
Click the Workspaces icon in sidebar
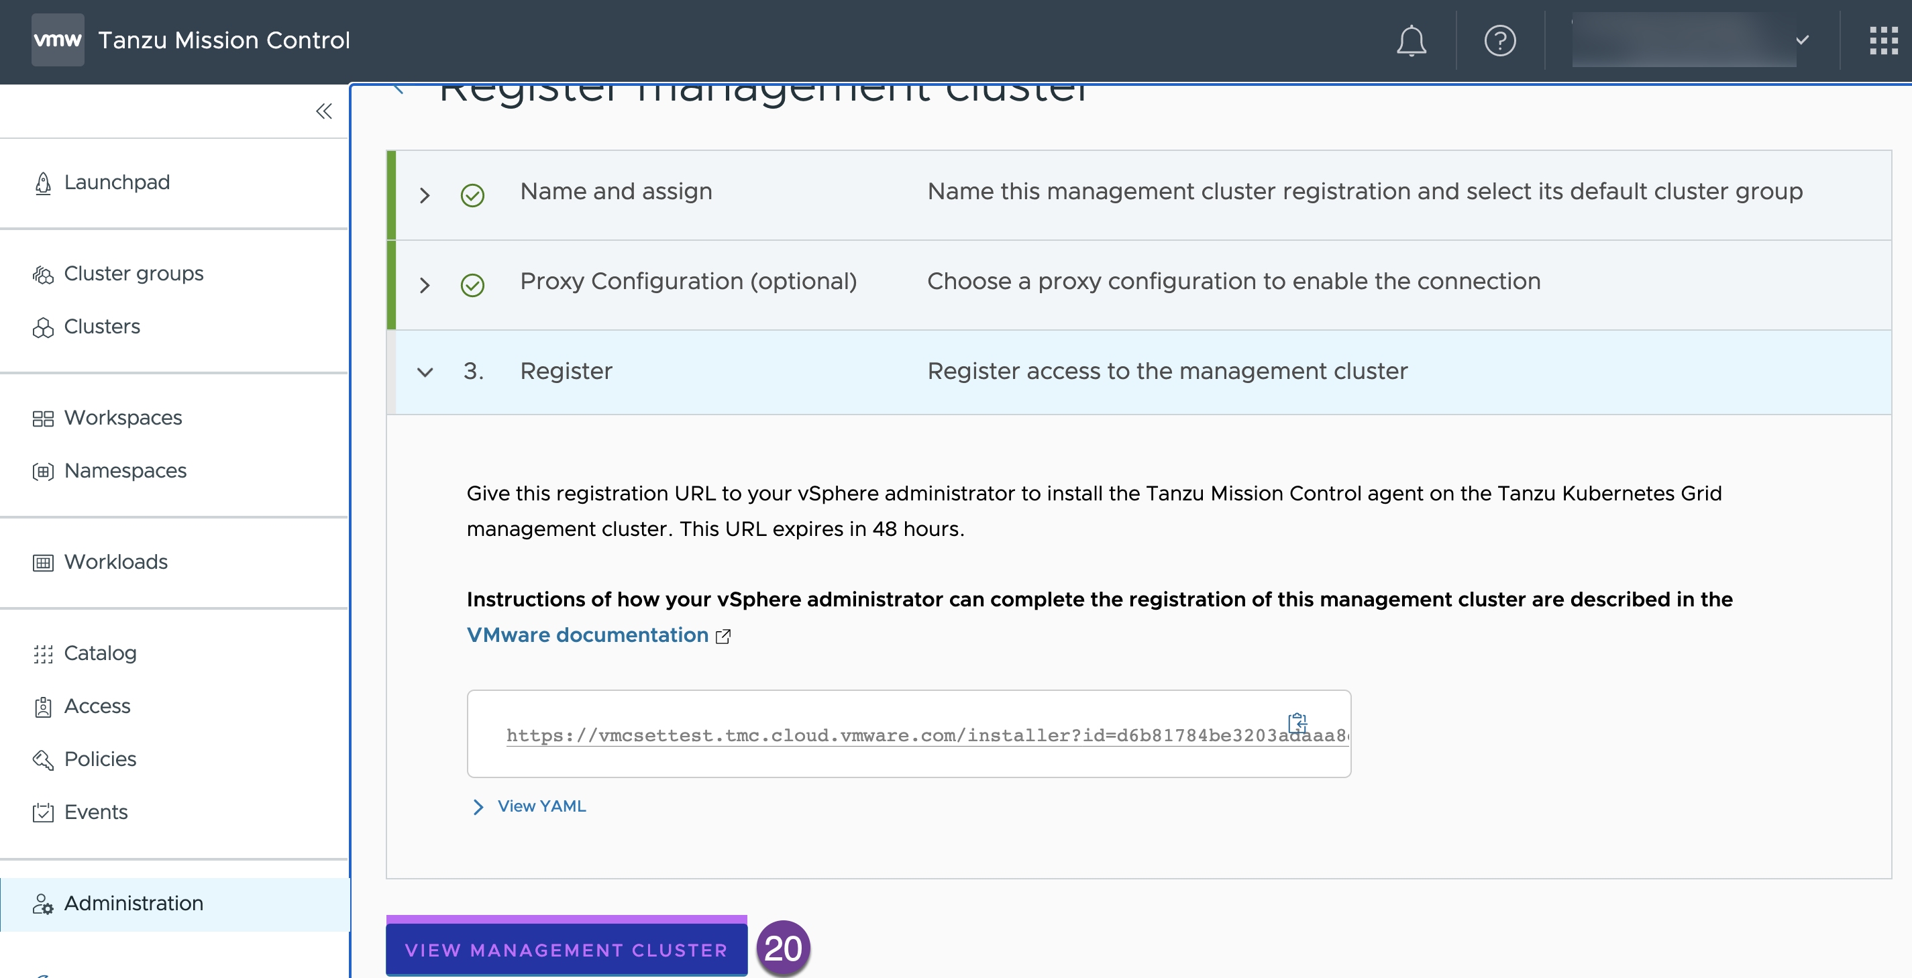(x=44, y=417)
